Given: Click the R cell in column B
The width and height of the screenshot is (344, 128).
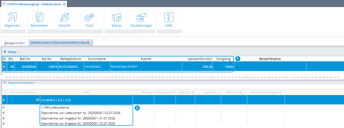Looking at the screenshot, I should coord(4,67).
